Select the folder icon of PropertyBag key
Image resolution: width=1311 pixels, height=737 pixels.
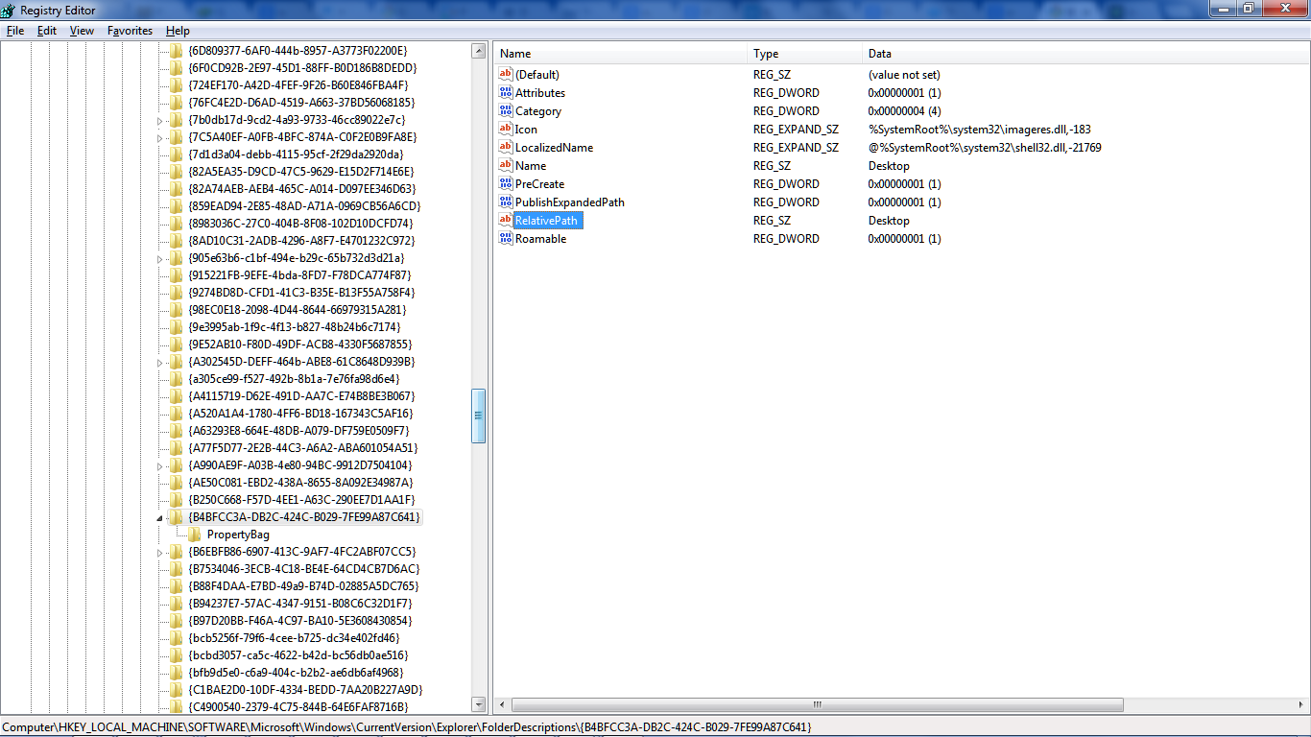click(195, 535)
